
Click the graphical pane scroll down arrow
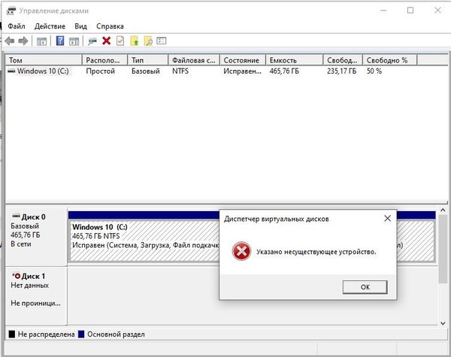tap(443, 323)
